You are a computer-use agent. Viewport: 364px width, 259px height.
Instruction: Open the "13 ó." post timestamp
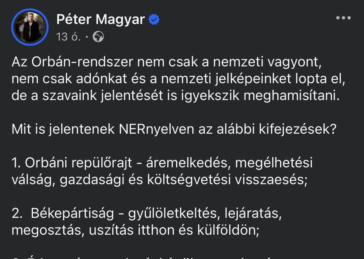coord(69,37)
